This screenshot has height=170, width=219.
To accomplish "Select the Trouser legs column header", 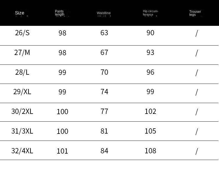I will [x=195, y=13].
